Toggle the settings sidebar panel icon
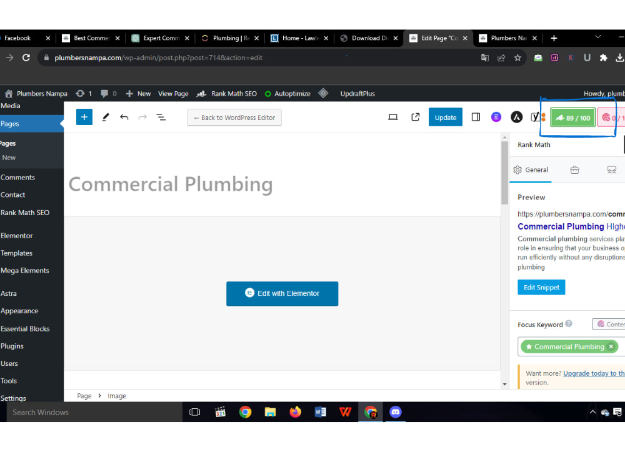The width and height of the screenshot is (625, 469). [476, 118]
